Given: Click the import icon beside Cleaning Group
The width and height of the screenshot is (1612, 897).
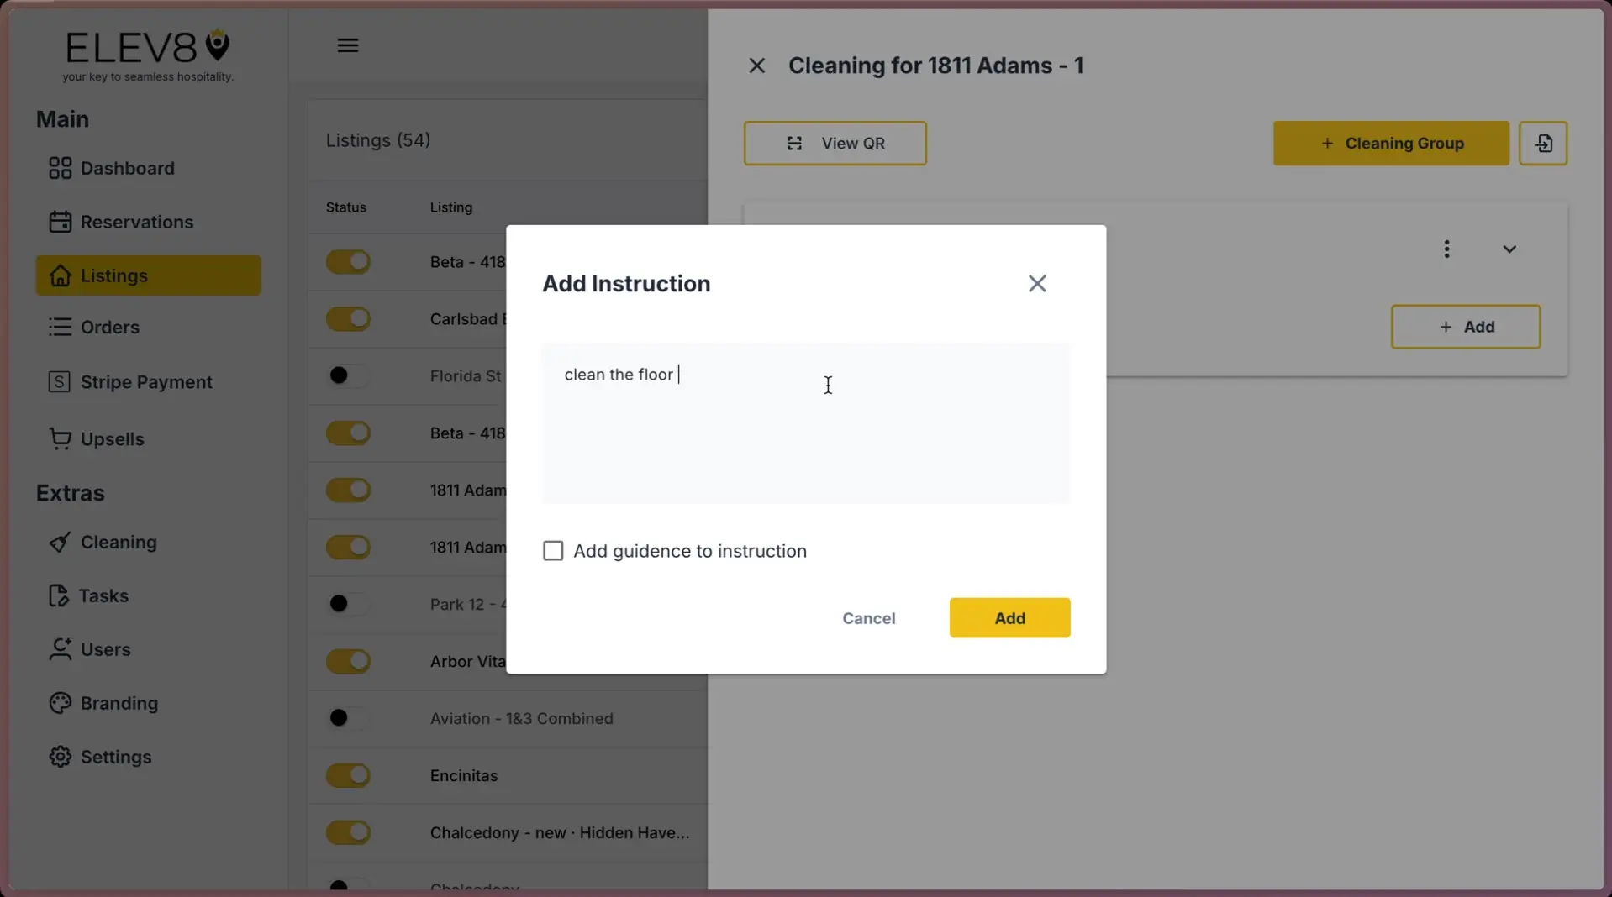Looking at the screenshot, I should point(1543,143).
